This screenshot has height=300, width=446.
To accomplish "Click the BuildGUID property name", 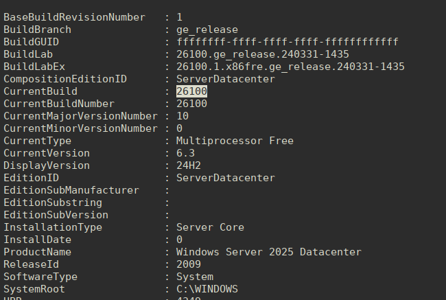I will click(31, 42).
